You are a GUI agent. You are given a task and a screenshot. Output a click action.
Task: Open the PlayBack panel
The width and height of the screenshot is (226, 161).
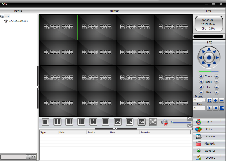(x=209, y=143)
